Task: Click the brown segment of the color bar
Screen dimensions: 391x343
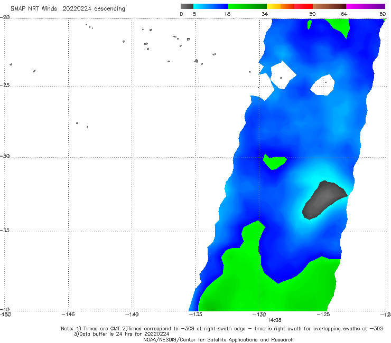Action: 329,6
